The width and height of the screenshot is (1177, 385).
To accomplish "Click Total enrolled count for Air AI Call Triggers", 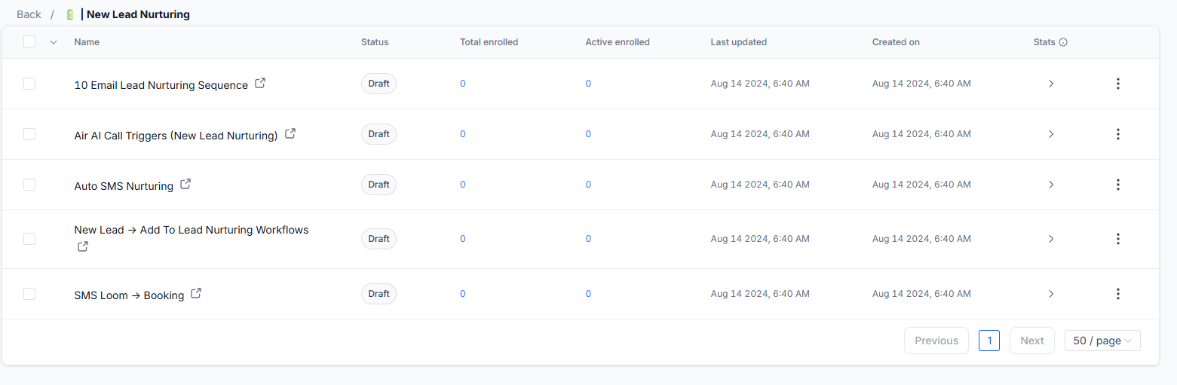I will (x=463, y=134).
